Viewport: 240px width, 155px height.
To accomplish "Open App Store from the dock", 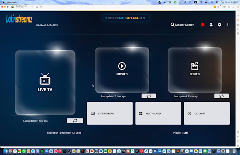I will click(47, 151).
